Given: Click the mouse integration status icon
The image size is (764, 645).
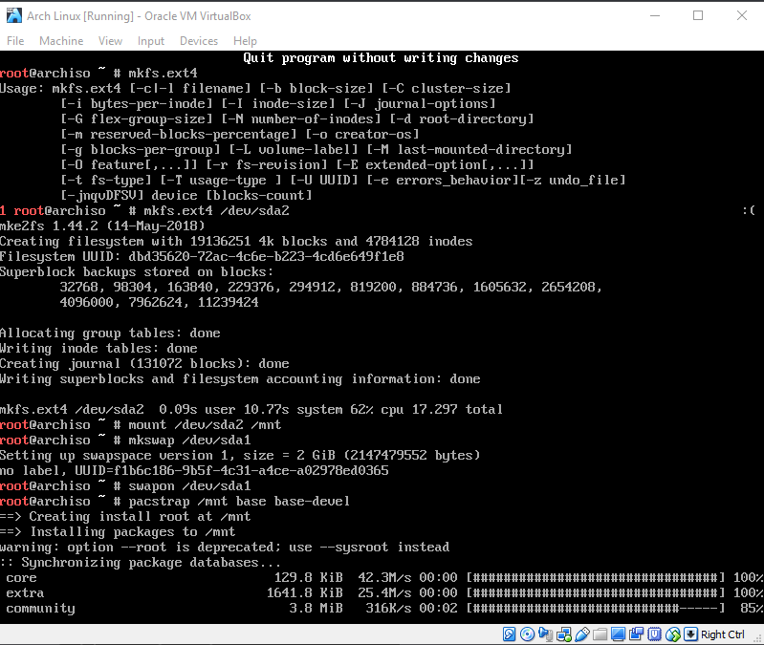Looking at the screenshot, I should coord(673,634).
